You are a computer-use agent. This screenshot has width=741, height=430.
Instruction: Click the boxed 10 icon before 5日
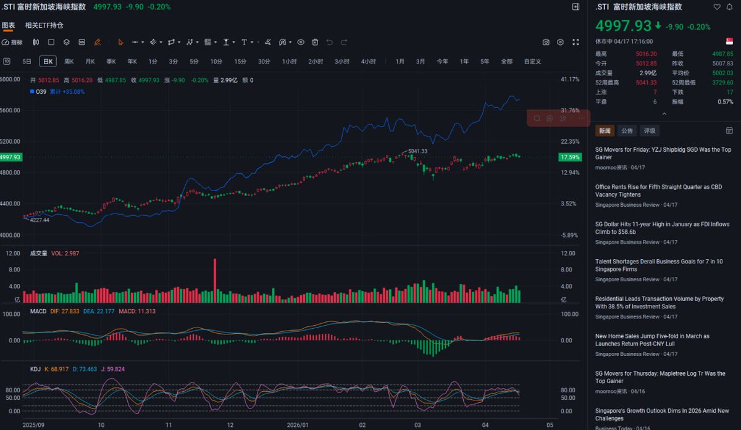coord(7,61)
